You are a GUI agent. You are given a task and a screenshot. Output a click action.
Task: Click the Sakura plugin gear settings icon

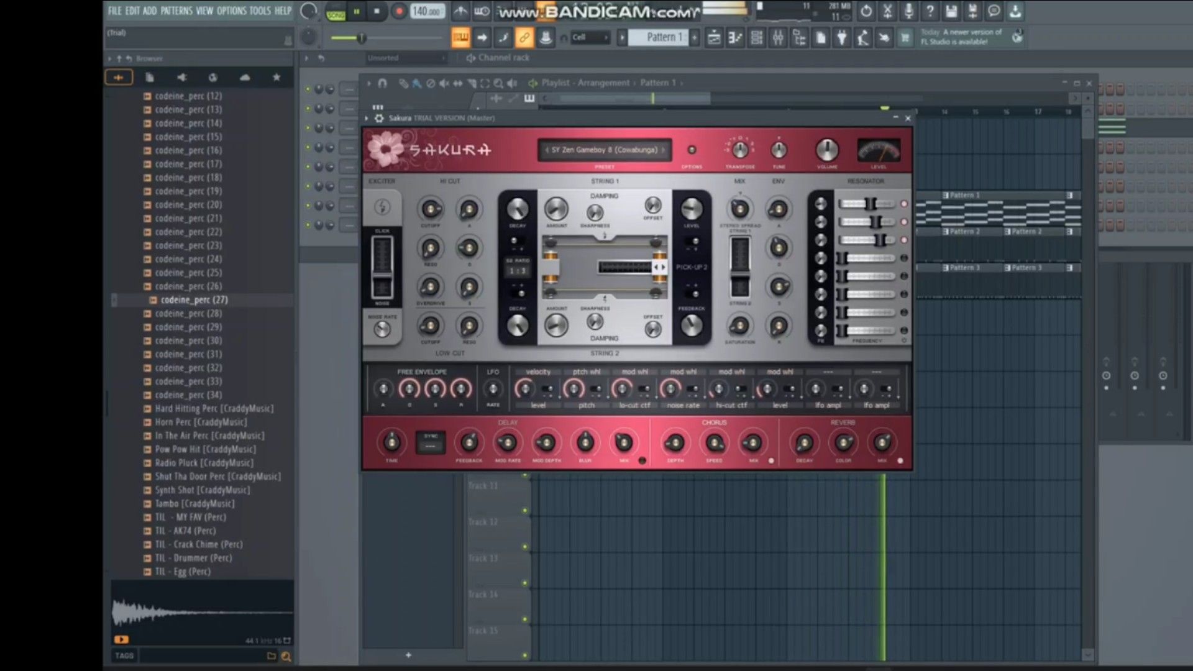coord(379,118)
